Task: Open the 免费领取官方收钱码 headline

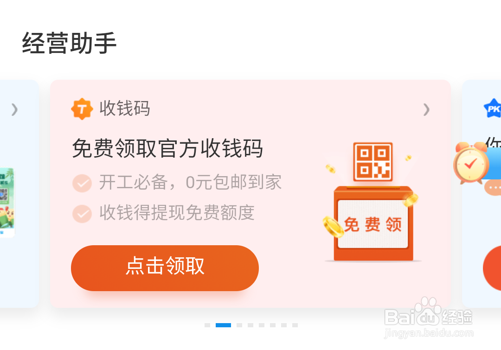Action: pos(167,148)
